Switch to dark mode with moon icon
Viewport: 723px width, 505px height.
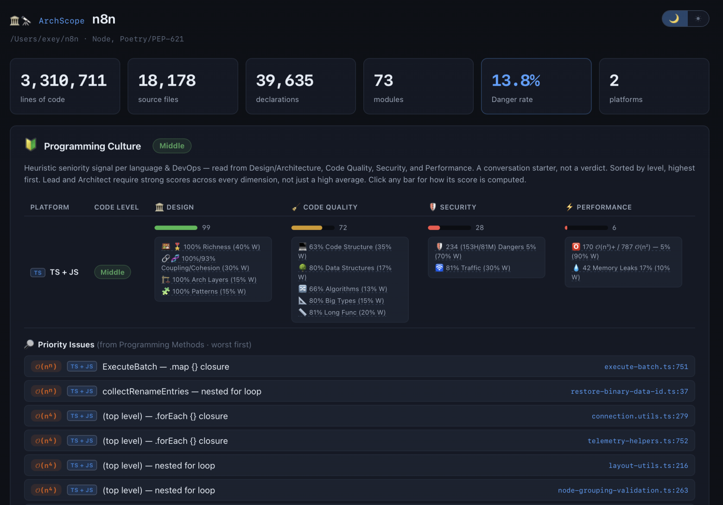coord(674,19)
